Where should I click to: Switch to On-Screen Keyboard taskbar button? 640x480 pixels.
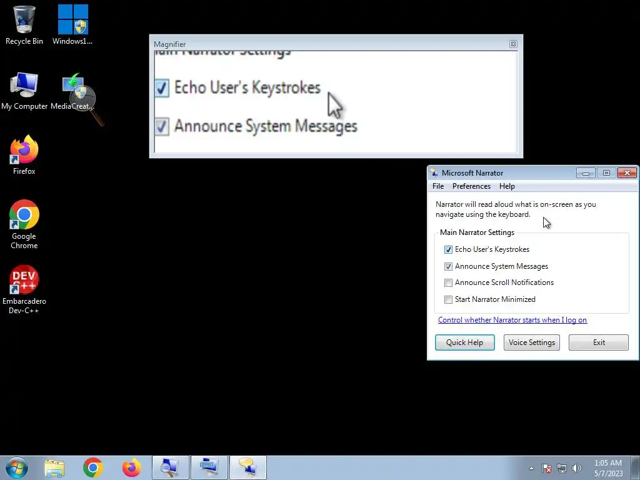tap(209, 467)
